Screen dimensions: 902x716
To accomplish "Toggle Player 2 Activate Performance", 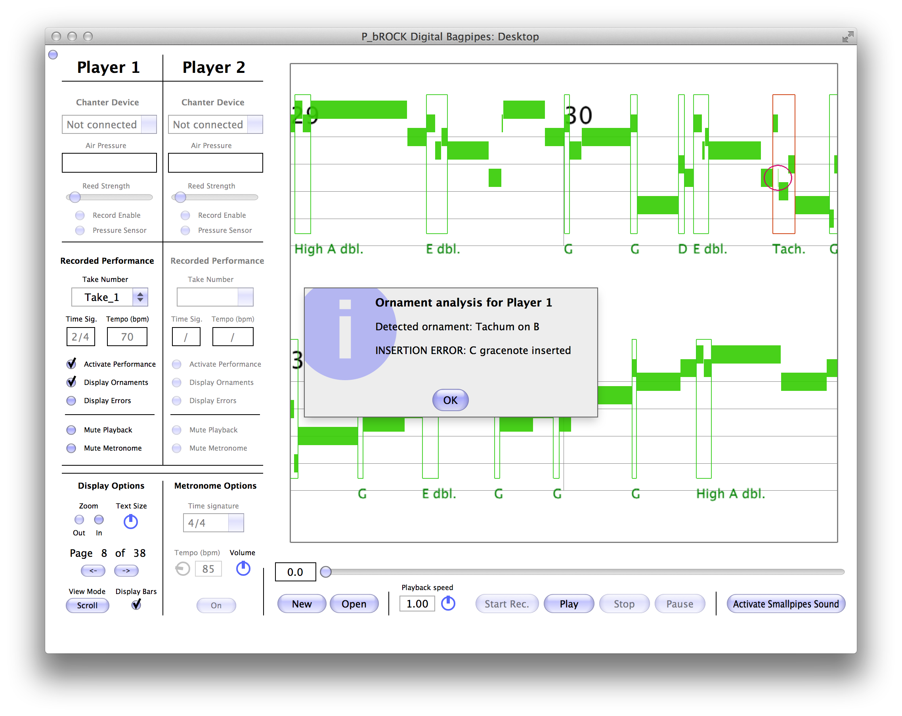I will coord(177,364).
